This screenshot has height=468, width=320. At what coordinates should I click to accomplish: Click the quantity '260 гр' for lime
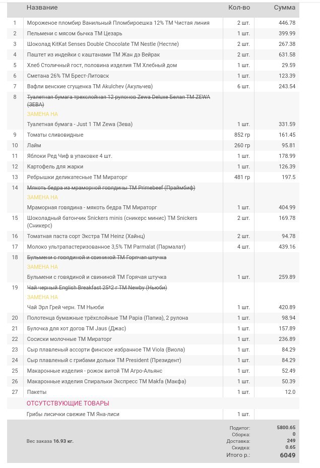(242, 145)
